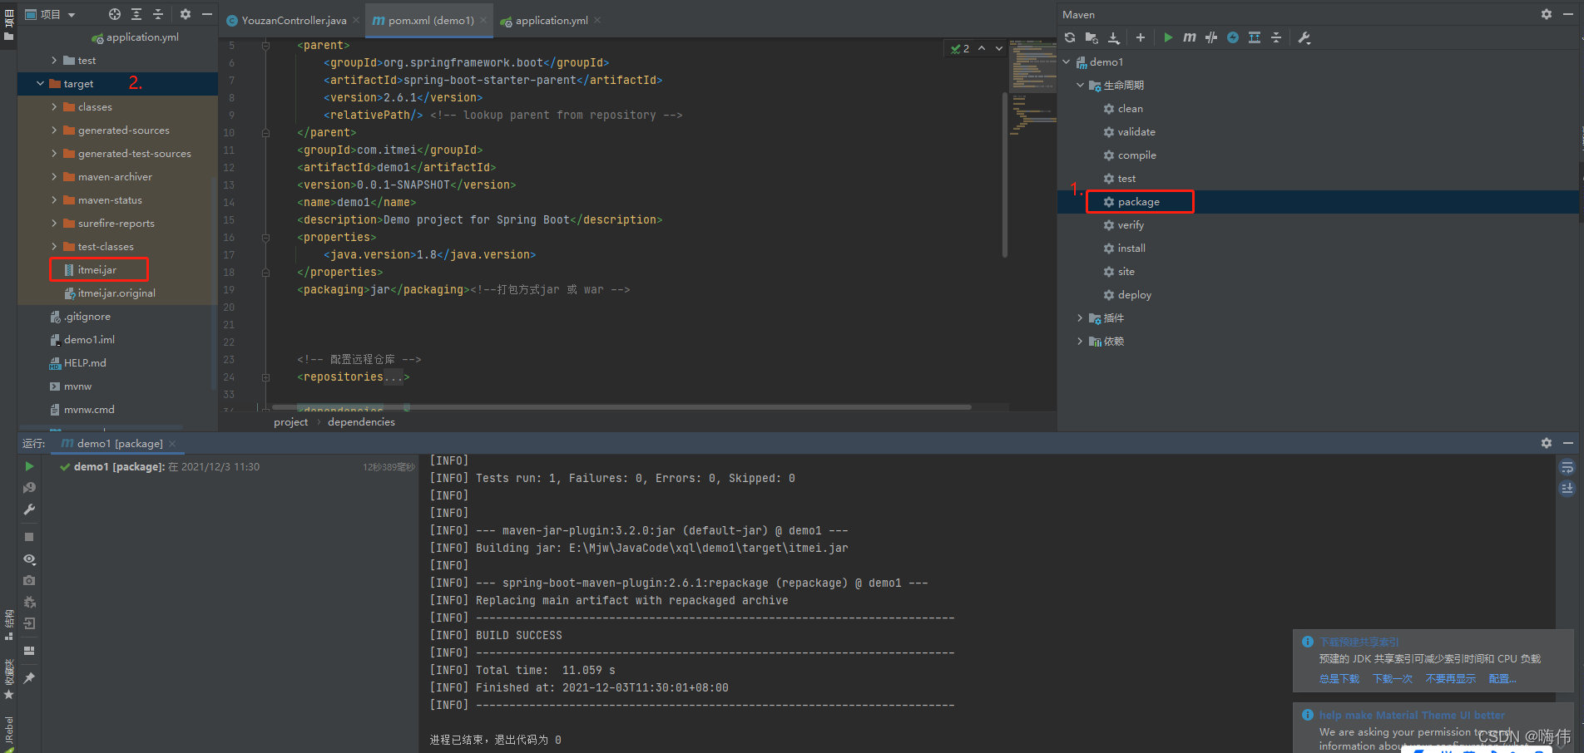Click camera dump threads icon in Run panel

click(x=29, y=580)
